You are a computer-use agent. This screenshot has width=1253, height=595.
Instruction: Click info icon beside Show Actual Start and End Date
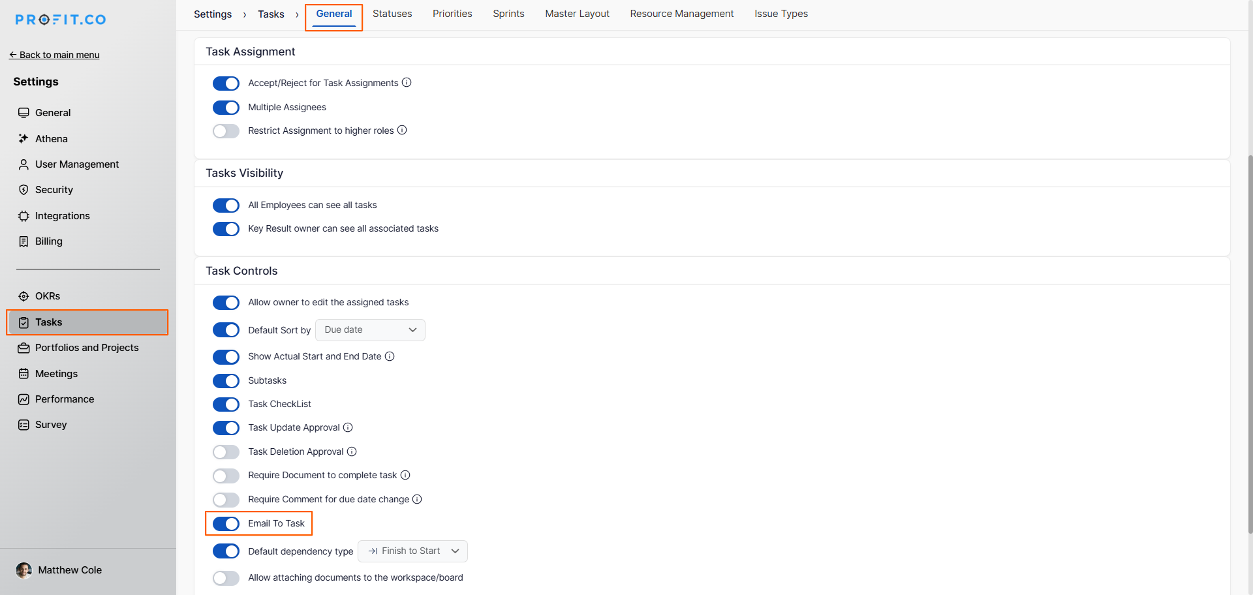coord(390,356)
